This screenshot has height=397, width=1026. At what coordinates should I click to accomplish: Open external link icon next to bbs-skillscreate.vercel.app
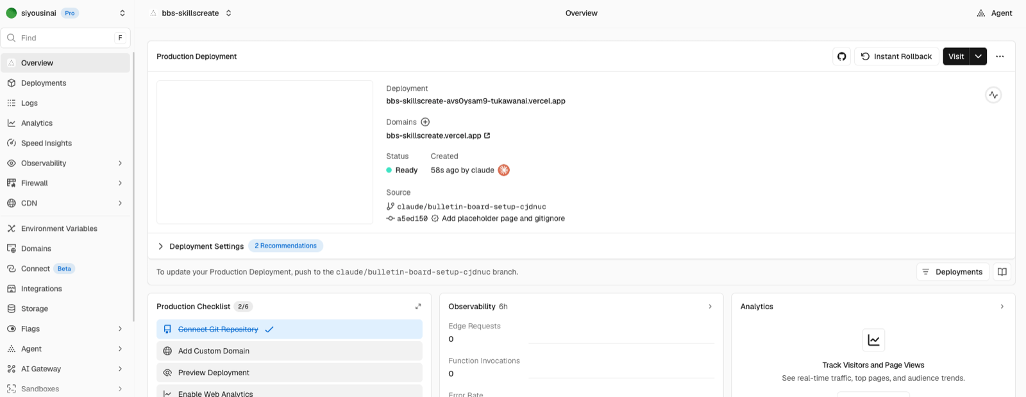click(487, 135)
